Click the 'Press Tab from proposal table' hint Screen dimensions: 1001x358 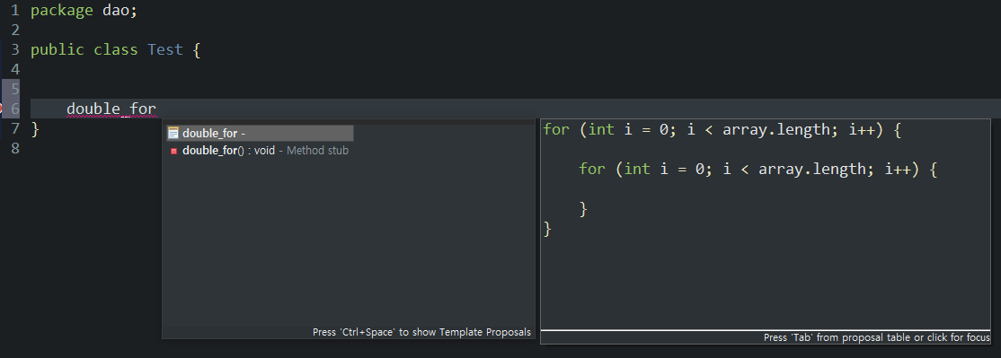tap(877, 337)
